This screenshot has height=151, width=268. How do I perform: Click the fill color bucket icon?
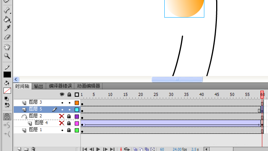click(7, 83)
